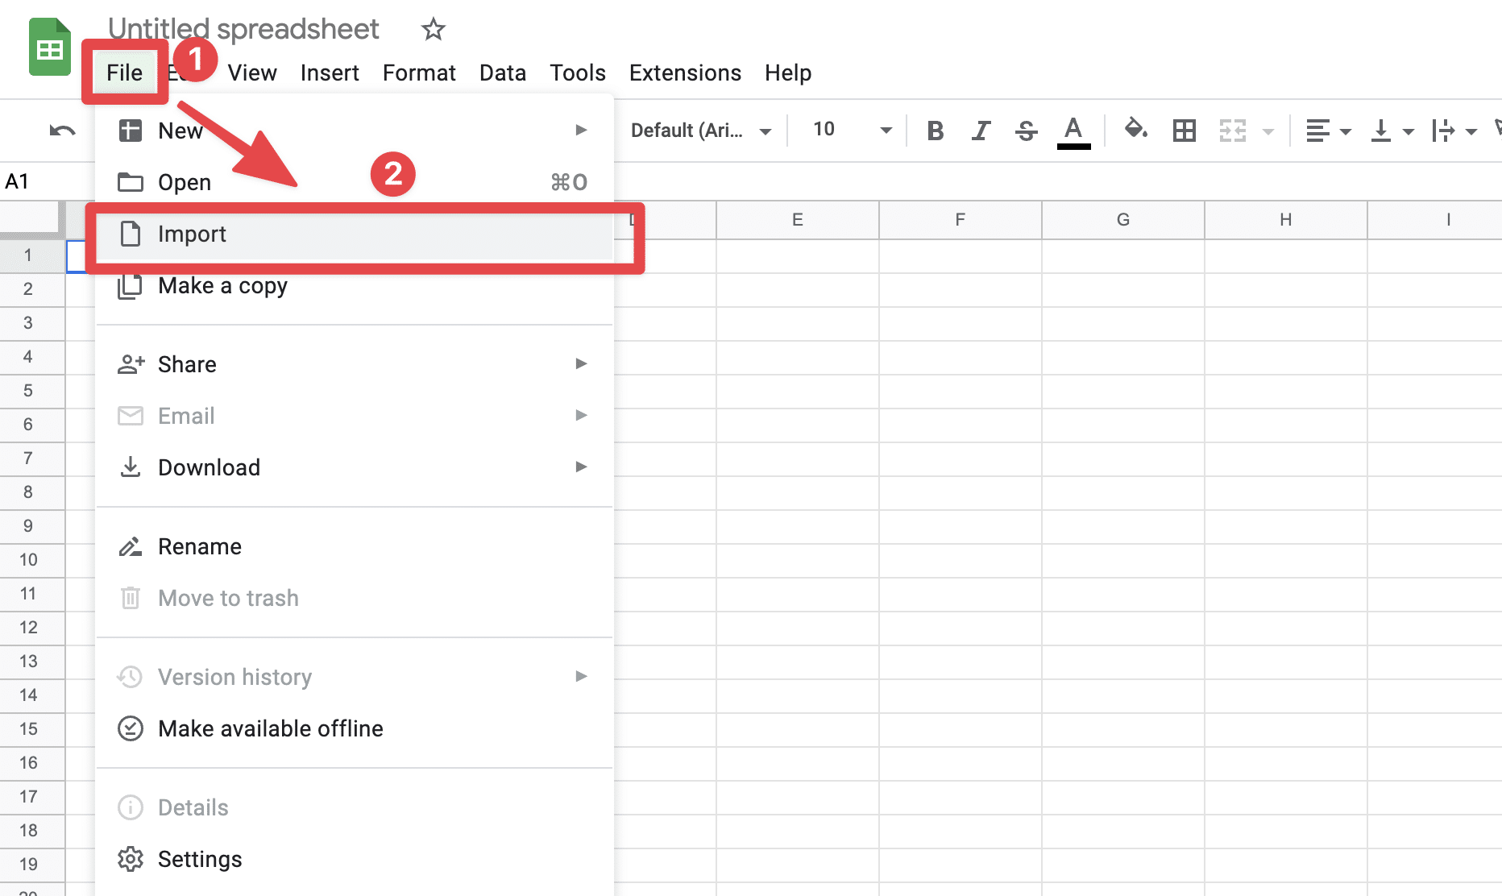Toggle italic formatting

tap(981, 131)
